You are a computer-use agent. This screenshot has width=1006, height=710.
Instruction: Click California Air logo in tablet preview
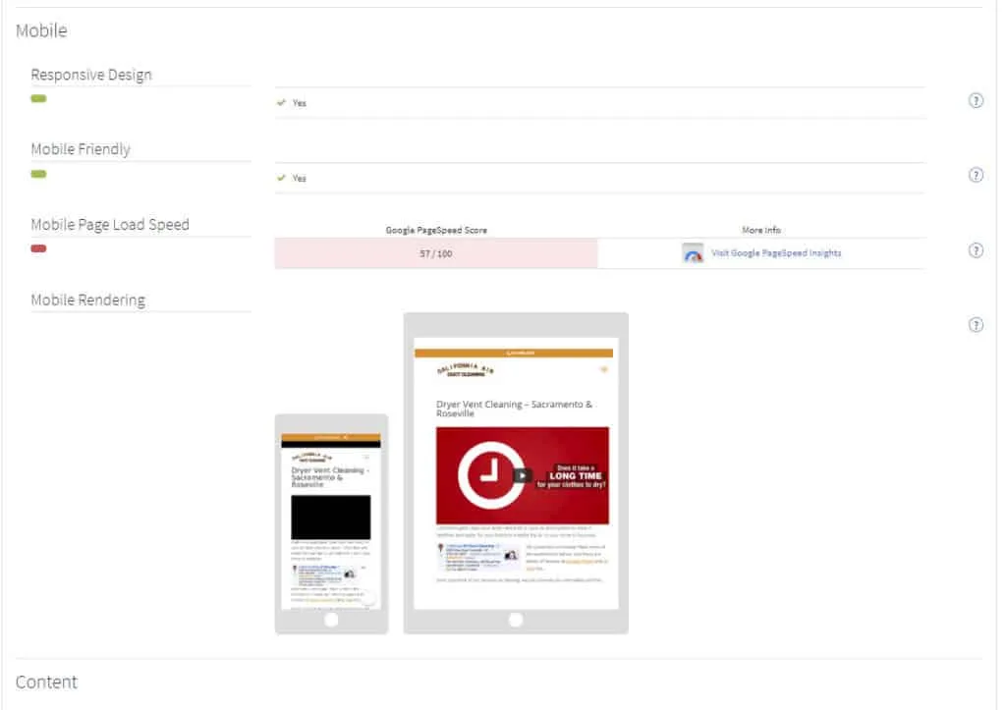[467, 370]
